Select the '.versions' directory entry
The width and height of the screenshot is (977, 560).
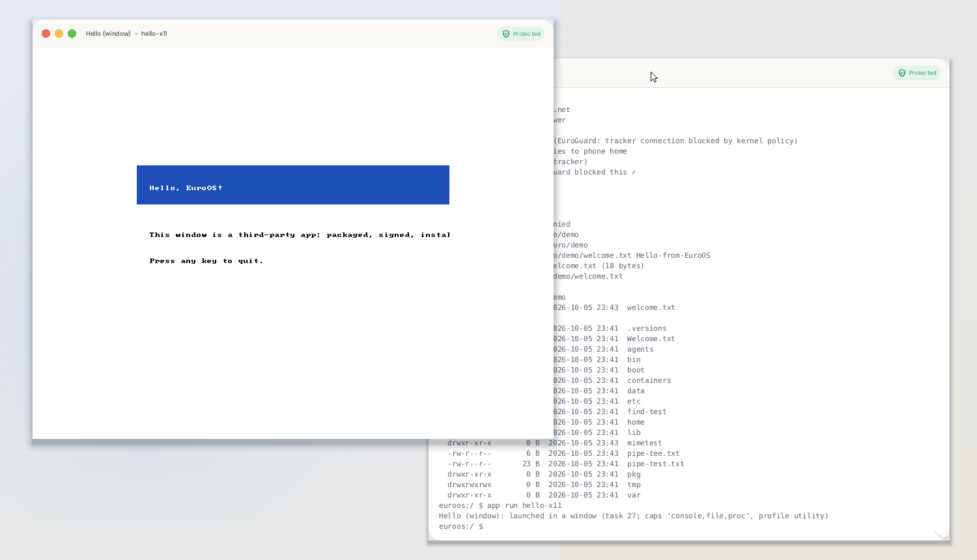647,328
